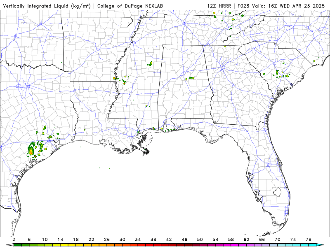Click the yellow swatch below "14"

(x=64, y=245)
